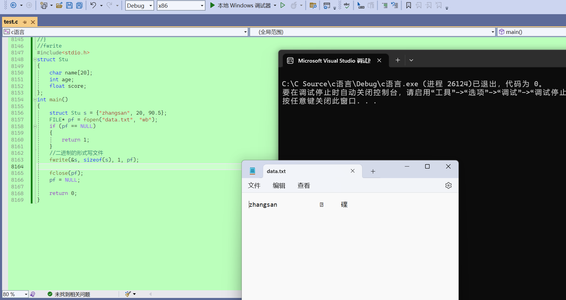Click the New Project icon

pyautogui.click(x=44, y=5)
